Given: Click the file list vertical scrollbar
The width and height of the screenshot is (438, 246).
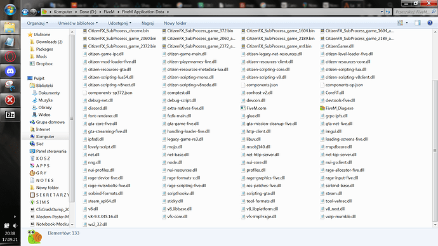Looking at the screenshot, I should point(435,151).
